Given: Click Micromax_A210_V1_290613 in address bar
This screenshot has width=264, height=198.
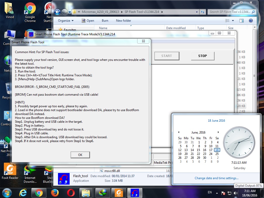Looking at the screenshot, I should click(x=100, y=12).
